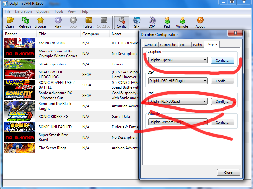Select The Secret Rings title text
This screenshot has width=253, height=189.
pyautogui.click(x=52, y=148)
